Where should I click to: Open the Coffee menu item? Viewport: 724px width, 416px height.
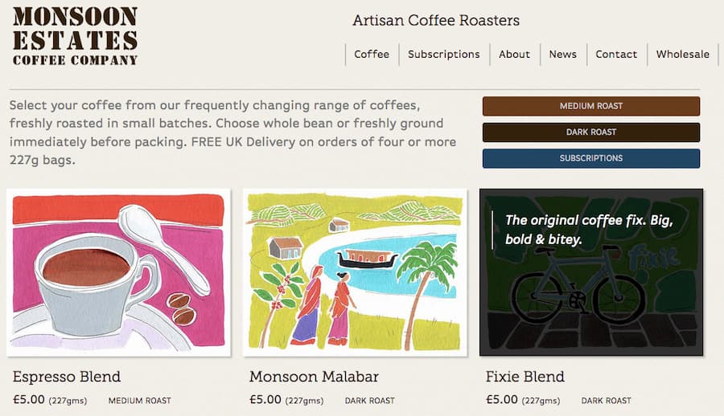pos(372,55)
